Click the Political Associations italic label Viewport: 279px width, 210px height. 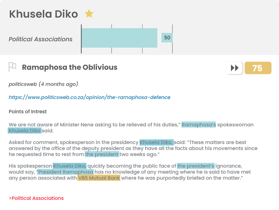point(41,39)
